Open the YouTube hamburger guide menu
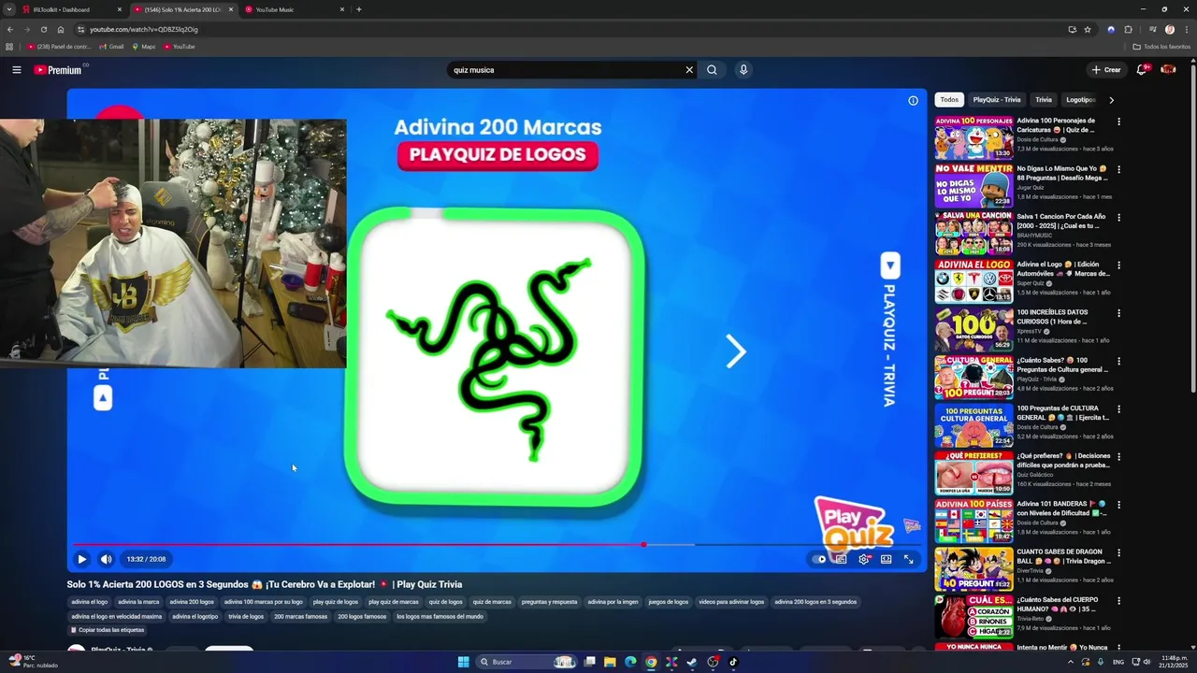The width and height of the screenshot is (1197, 673). 16,70
